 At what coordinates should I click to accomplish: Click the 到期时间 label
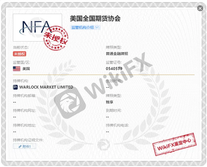(114, 110)
